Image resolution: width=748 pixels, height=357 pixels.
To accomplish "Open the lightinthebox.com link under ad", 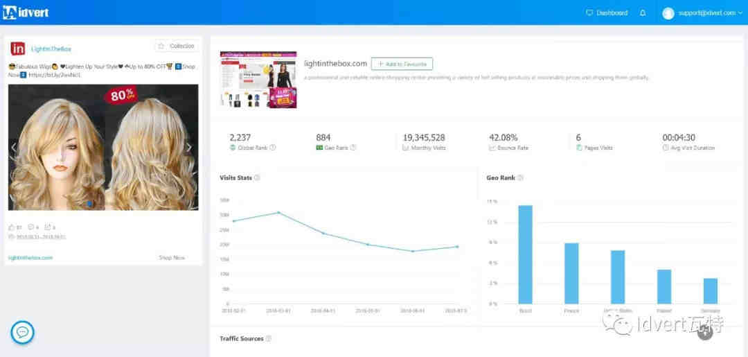I will (30, 258).
